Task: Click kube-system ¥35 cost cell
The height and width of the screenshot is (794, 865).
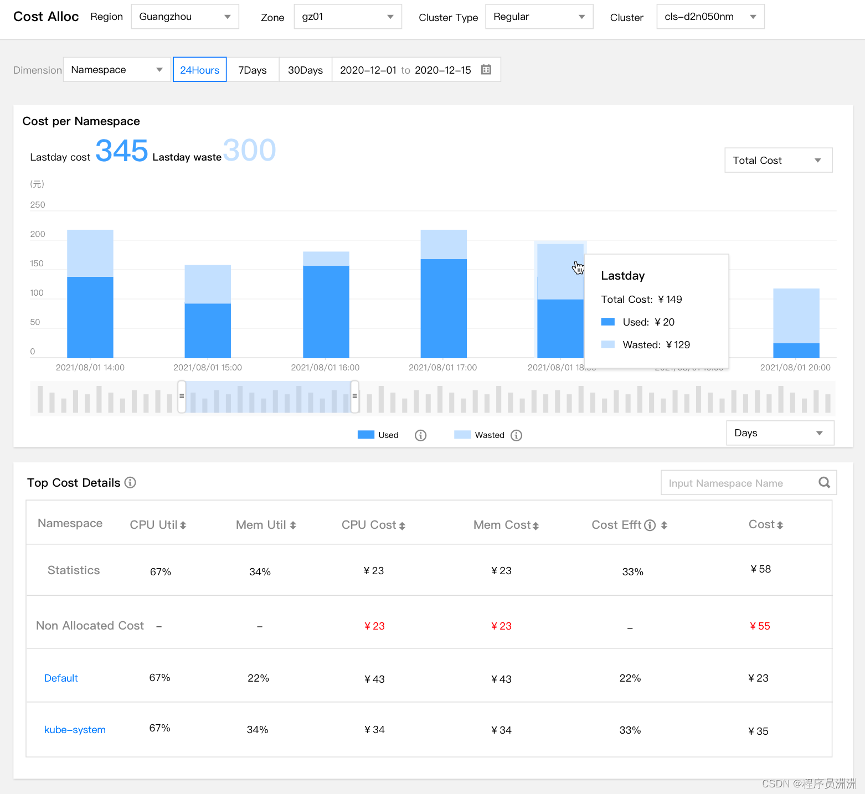Action: point(758,731)
